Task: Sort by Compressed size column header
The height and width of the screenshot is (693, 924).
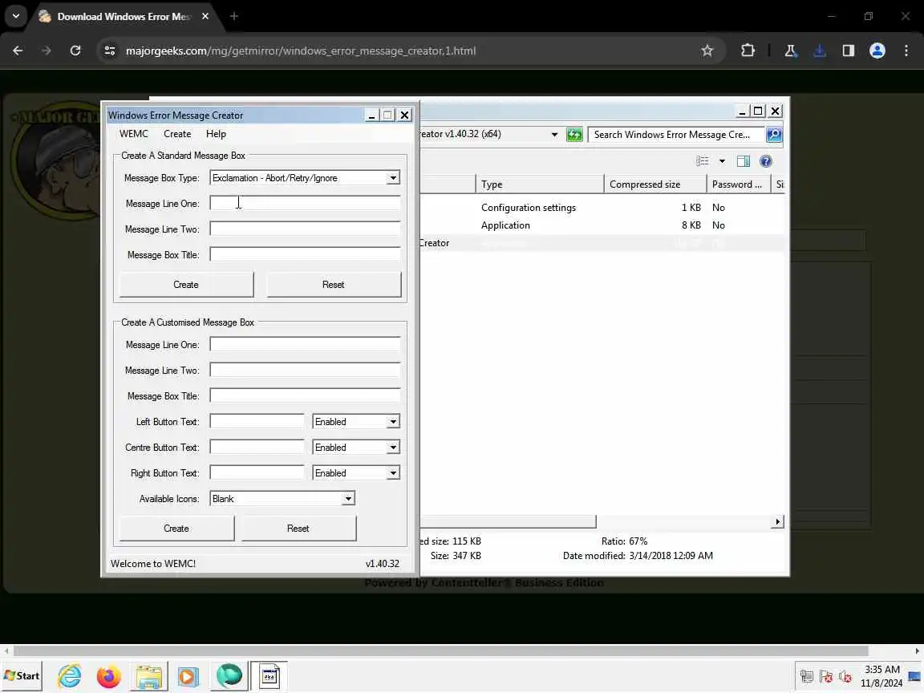Action: click(655, 184)
